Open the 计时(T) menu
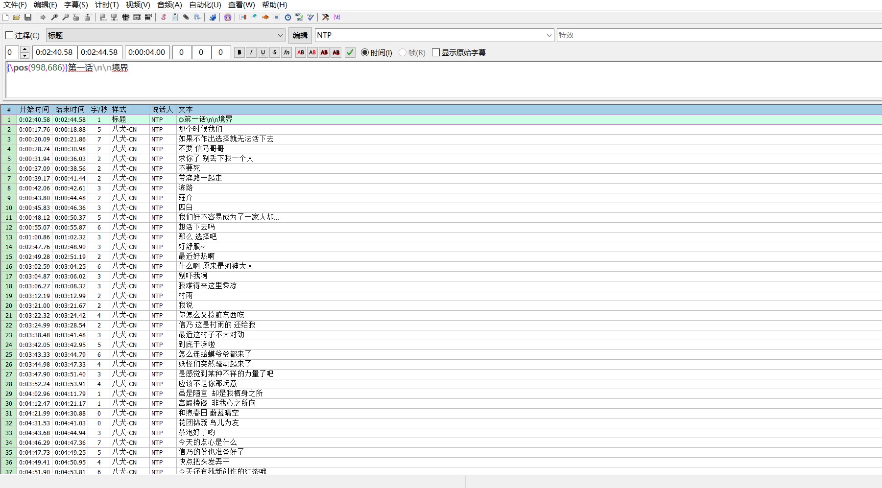882x488 pixels. 107,5
